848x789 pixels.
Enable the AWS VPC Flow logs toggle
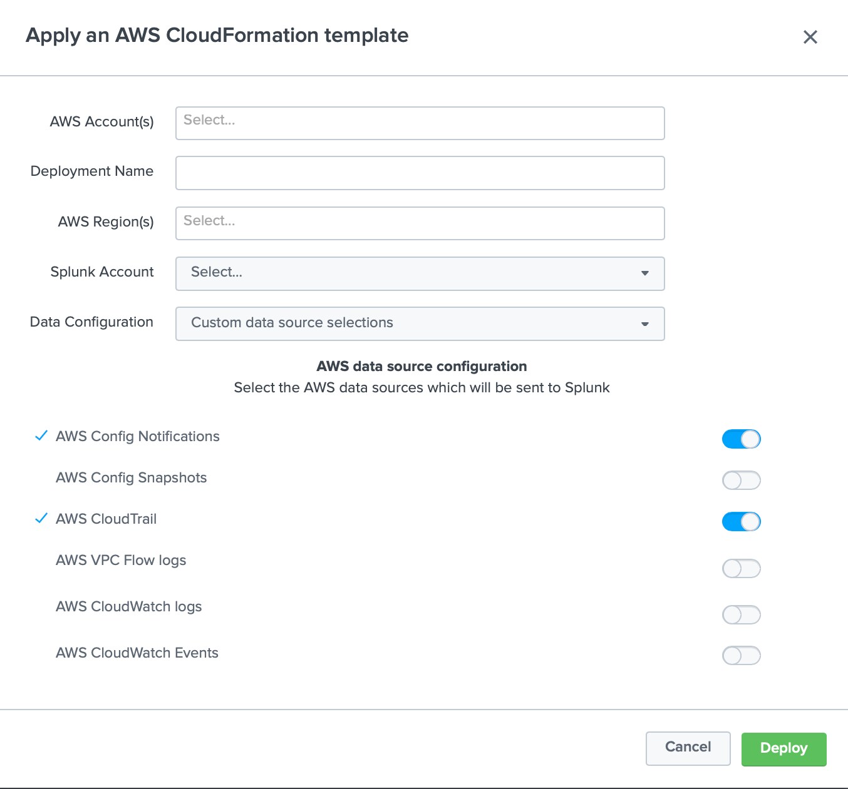[x=742, y=568]
